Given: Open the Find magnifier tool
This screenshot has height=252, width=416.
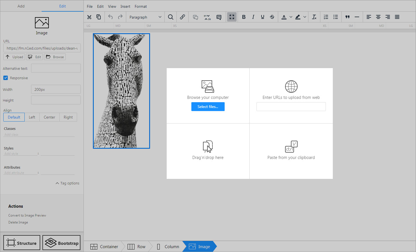Looking at the screenshot, I should (x=171, y=17).
